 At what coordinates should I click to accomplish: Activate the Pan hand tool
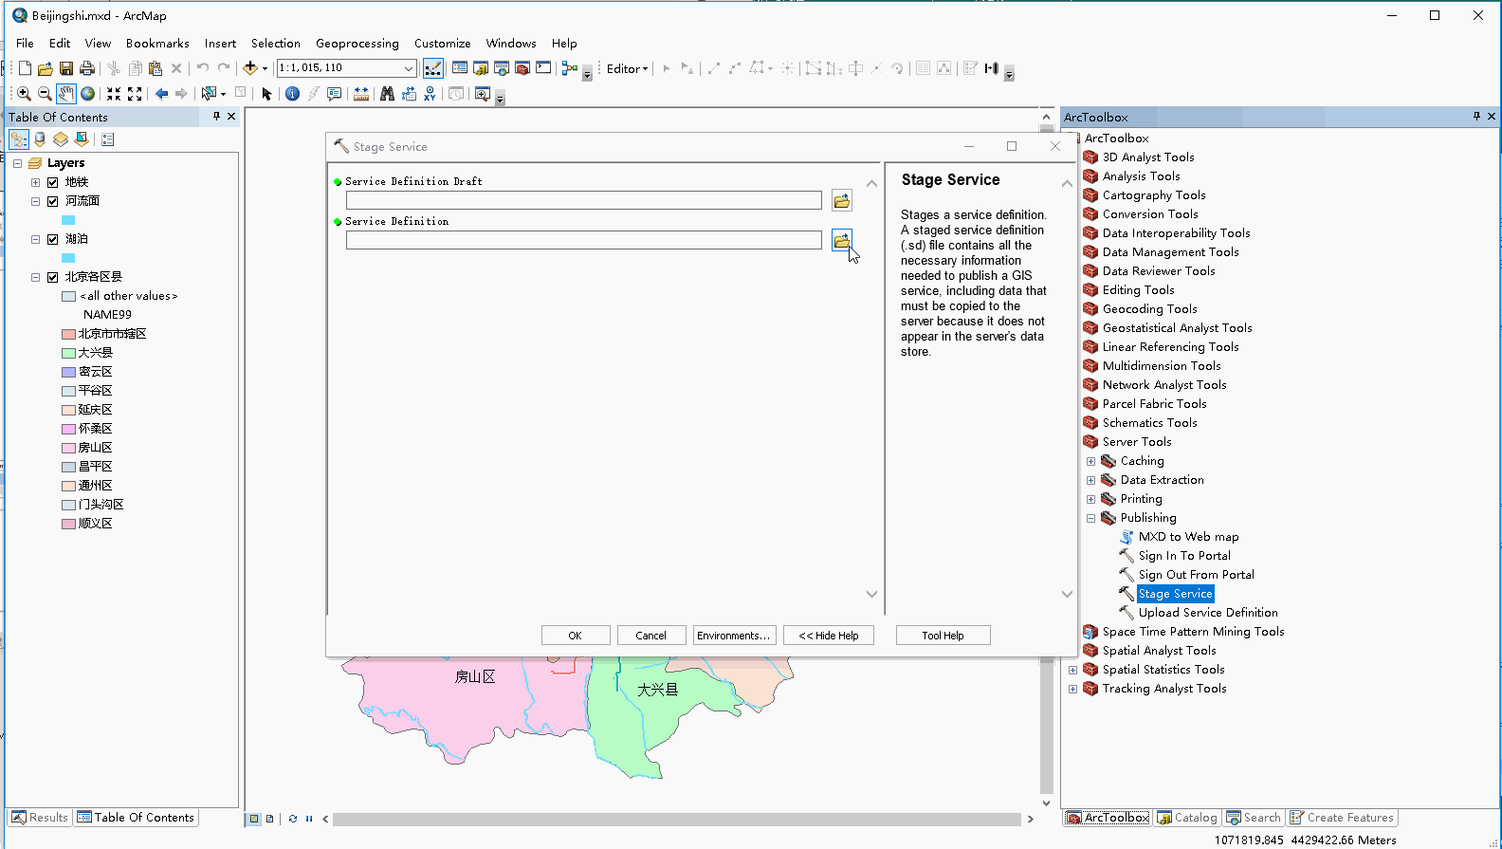pos(65,94)
